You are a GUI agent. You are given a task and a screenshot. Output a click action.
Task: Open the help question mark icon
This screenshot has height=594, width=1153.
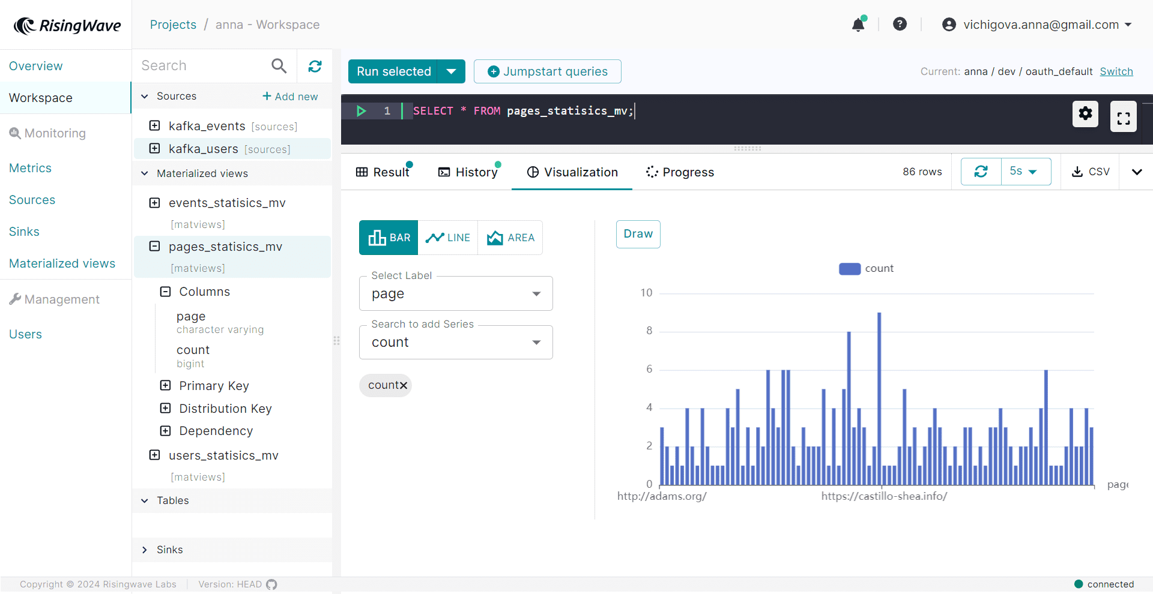pyautogui.click(x=900, y=24)
